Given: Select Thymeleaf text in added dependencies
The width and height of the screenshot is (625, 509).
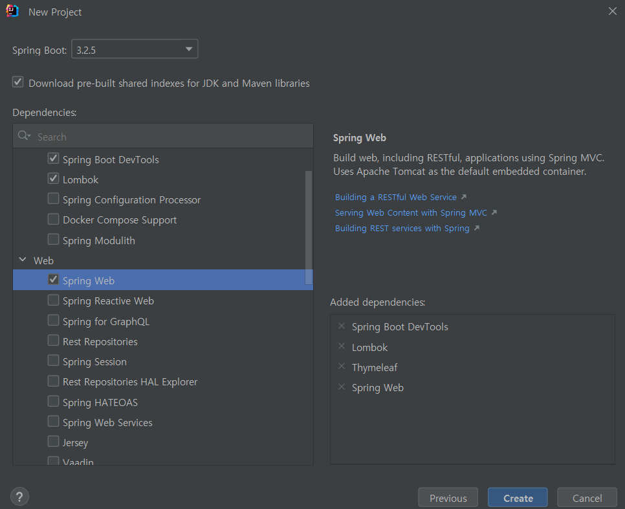Looking at the screenshot, I should 375,367.
